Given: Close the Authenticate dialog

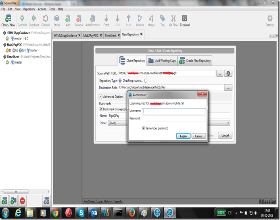Looking at the screenshot, I should pos(202,94).
